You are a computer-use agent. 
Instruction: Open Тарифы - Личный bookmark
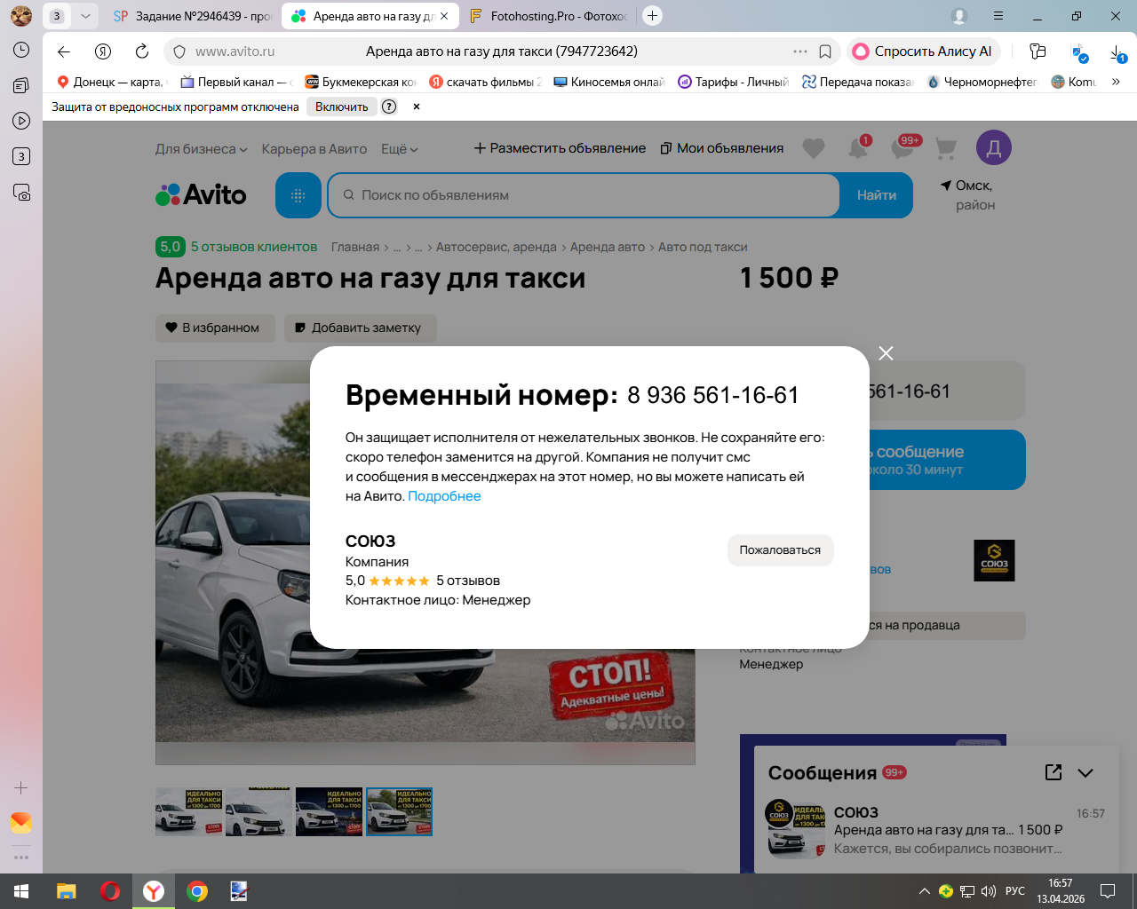pos(734,82)
